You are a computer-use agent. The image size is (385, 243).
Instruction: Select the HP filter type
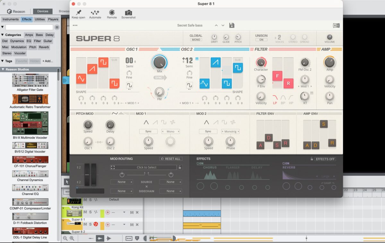(x=291, y=99)
